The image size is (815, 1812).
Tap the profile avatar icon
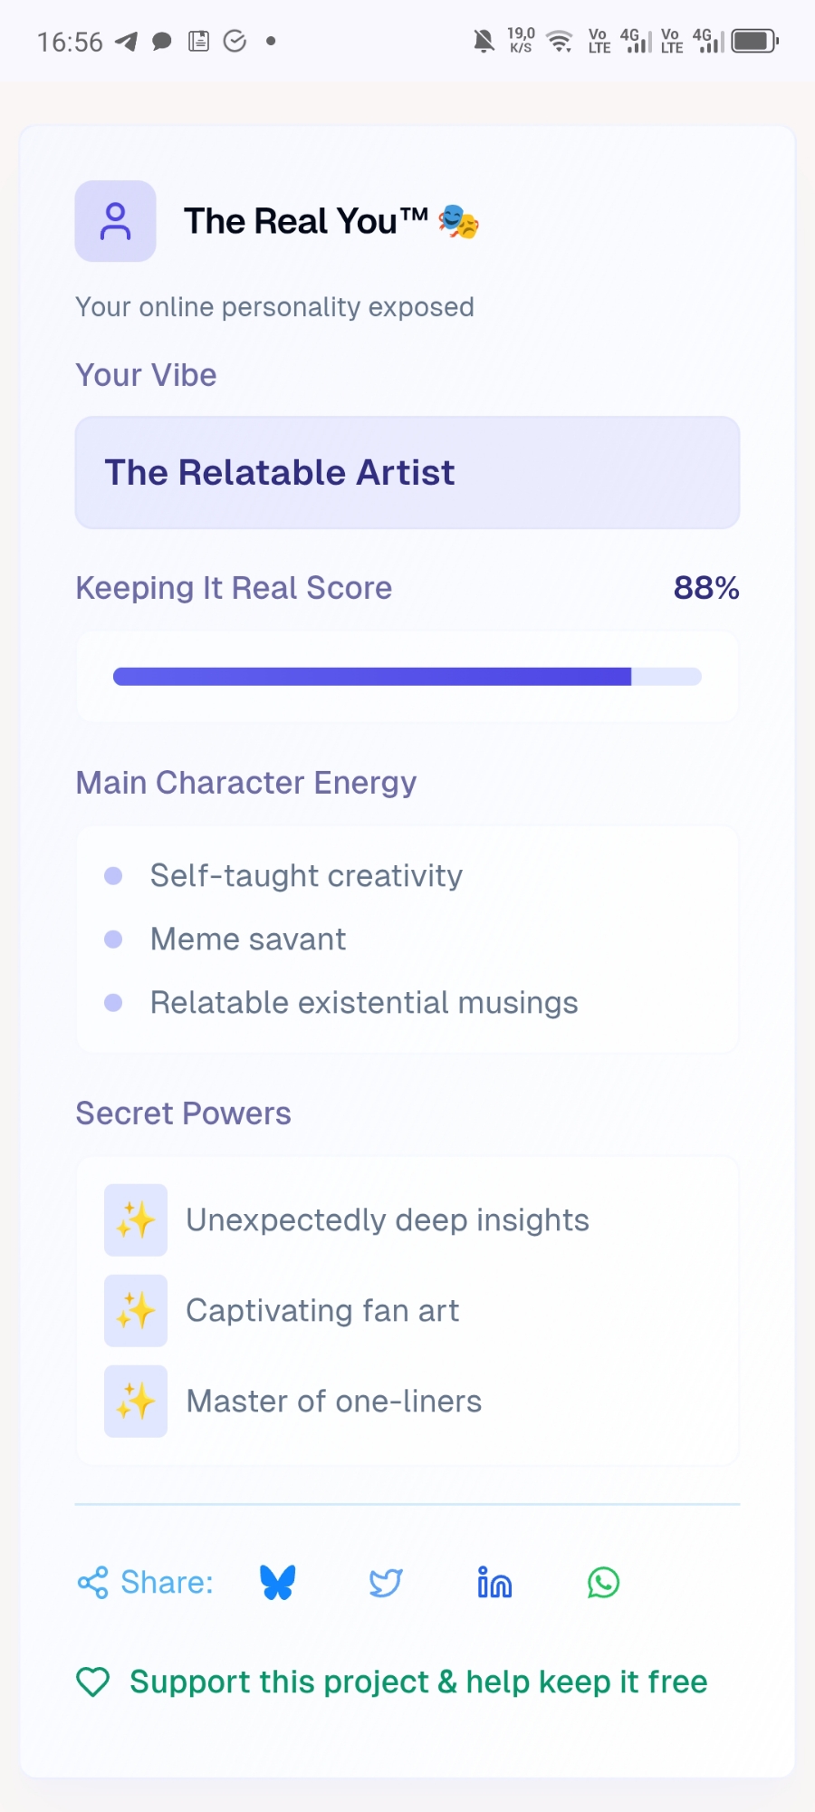click(x=116, y=221)
